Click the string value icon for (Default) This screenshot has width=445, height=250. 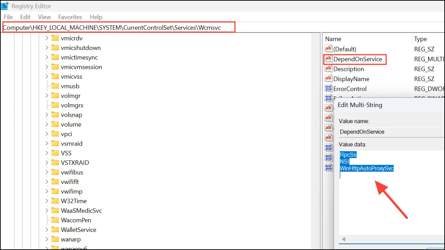(329, 49)
